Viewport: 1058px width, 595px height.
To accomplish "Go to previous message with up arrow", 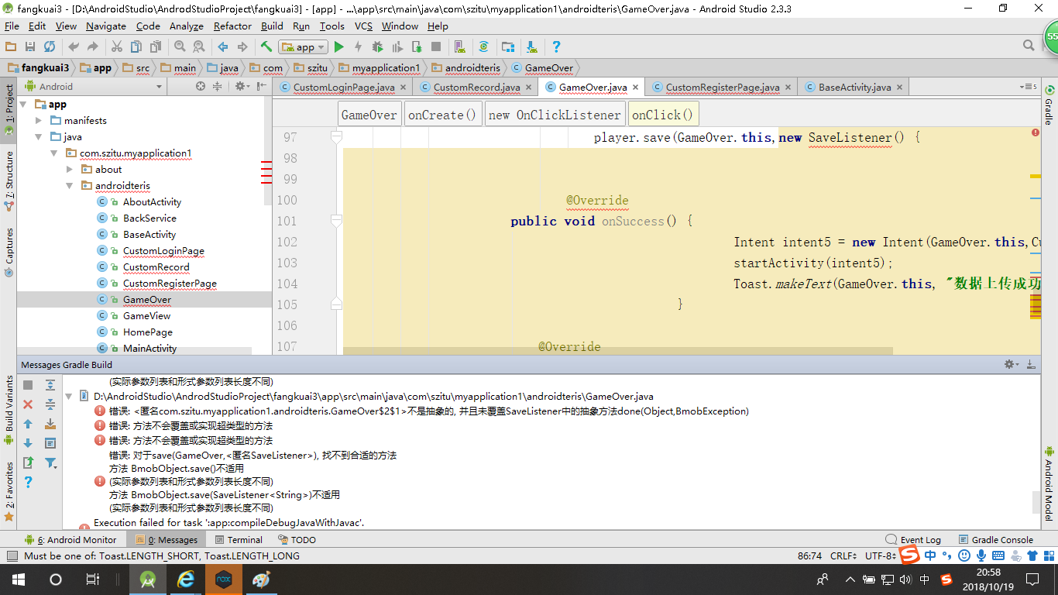I will click(28, 424).
